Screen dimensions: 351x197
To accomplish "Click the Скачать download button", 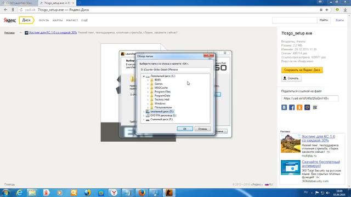I will pyautogui.click(x=291, y=78).
